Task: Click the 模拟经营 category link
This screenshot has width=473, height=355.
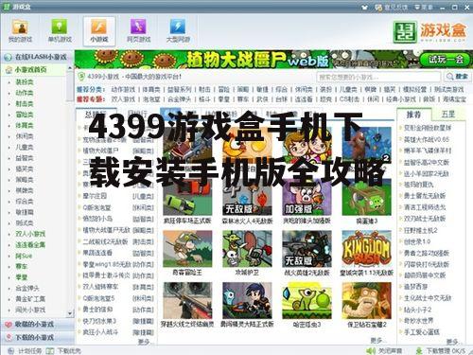Action: click(414, 90)
